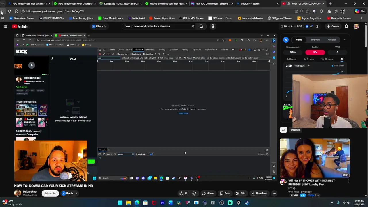
Task: Open the Windows Start menu
Action: point(120,203)
